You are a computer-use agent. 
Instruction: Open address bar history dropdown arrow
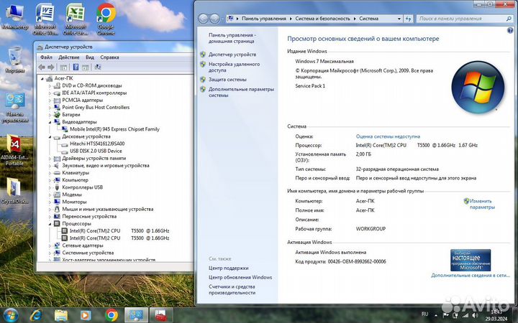tap(399, 19)
